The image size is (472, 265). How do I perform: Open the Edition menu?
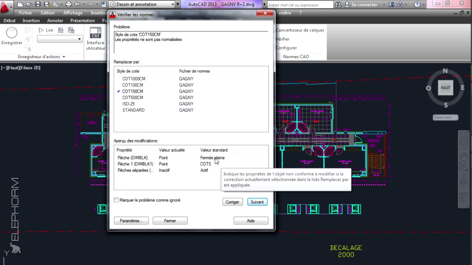coord(48,13)
